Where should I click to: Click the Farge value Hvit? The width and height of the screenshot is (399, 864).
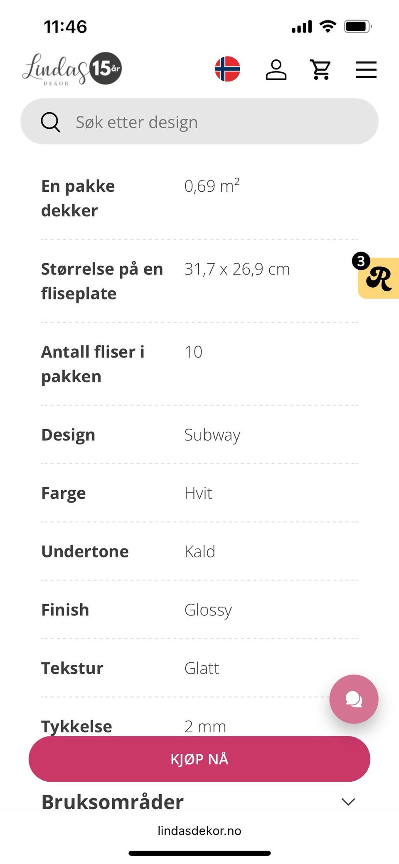pyautogui.click(x=198, y=493)
